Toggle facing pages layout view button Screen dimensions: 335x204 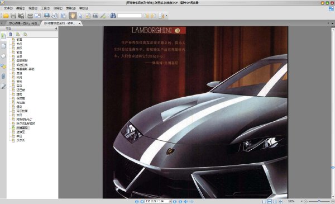click(275, 201)
